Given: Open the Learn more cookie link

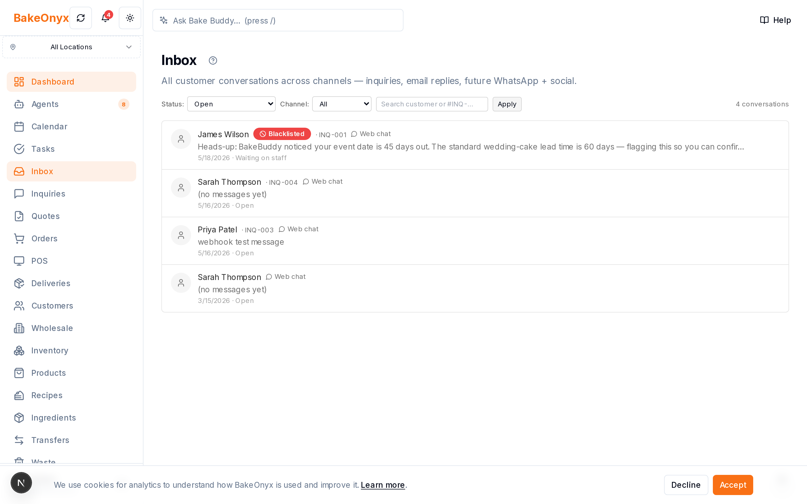Looking at the screenshot, I should 383,485.
